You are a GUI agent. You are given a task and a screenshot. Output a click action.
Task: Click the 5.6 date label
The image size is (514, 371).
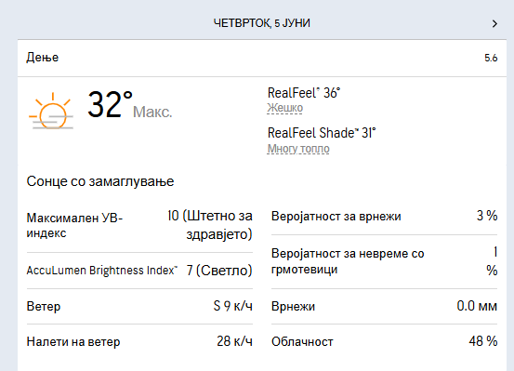pos(491,58)
